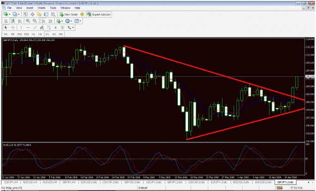The height and width of the screenshot is (191, 316).
Task: Switch to the USDCHF,Daily chart tab
Action: pos(111,182)
